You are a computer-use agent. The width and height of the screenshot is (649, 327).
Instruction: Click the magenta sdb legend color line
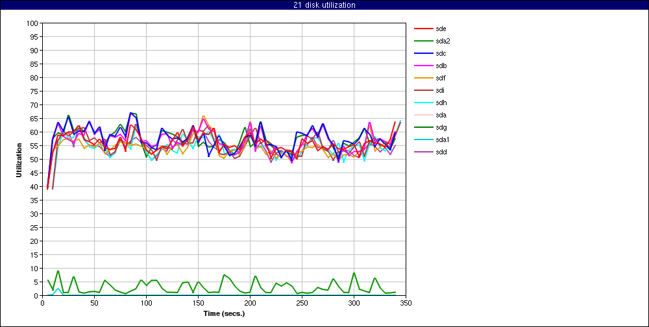[x=423, y=66]
